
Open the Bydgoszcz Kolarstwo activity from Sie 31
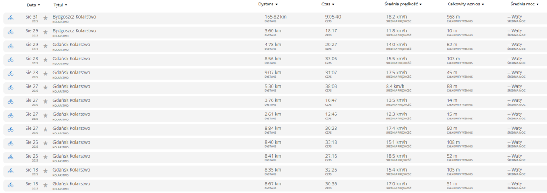[74, 17]
